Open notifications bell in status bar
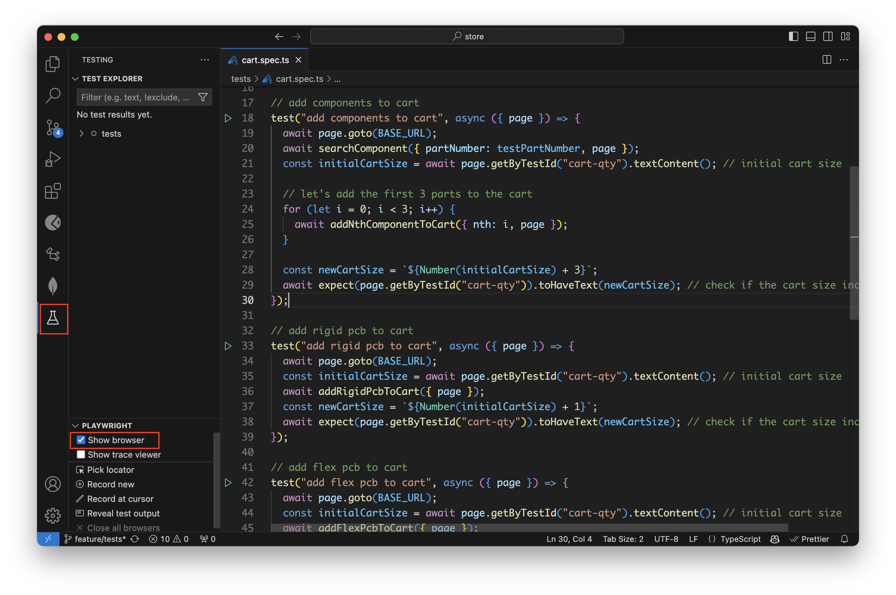 pos(844,539)
